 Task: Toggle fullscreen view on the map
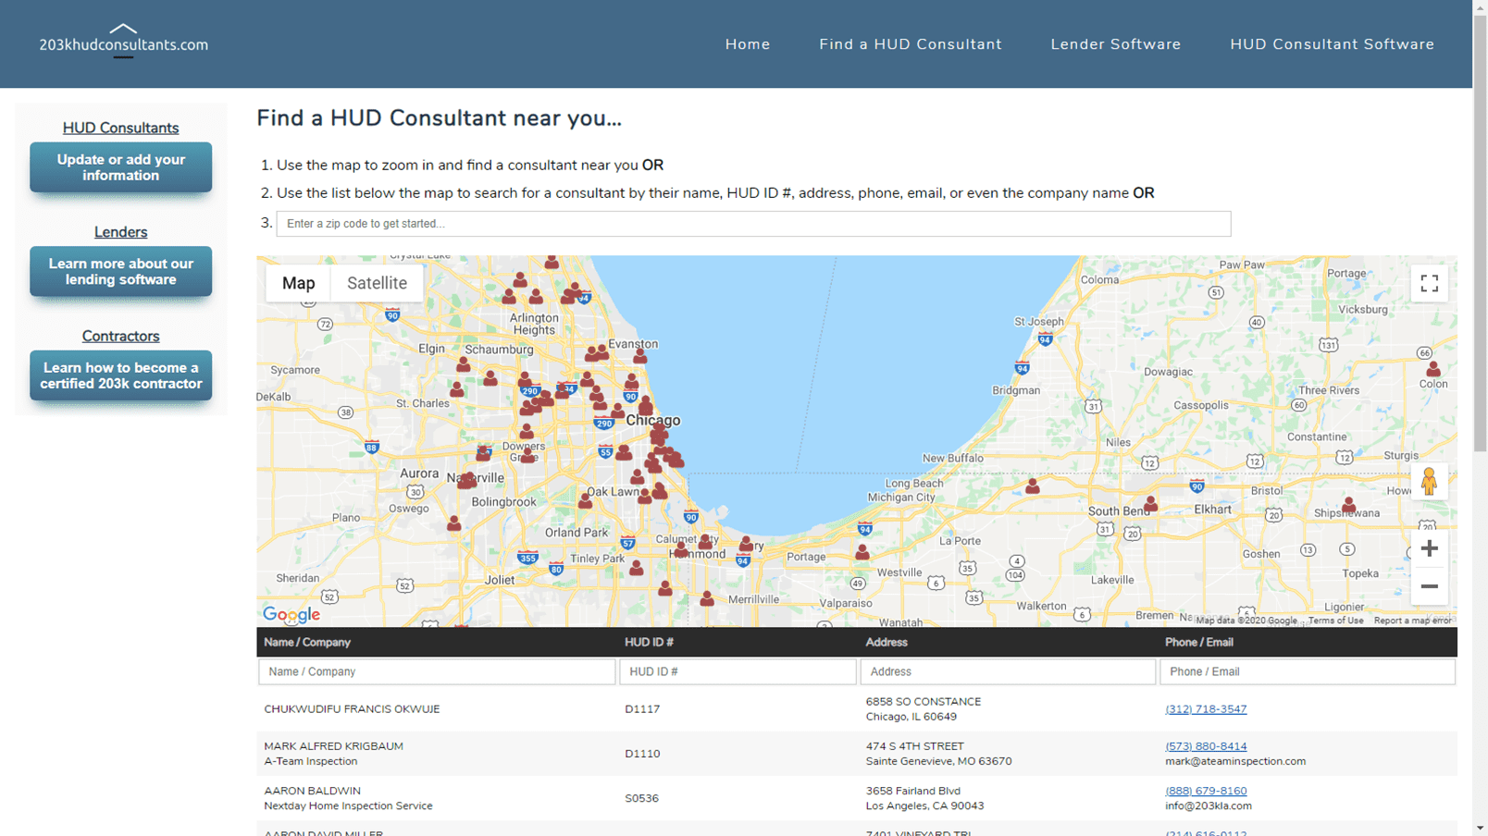tap(1429, 283)
